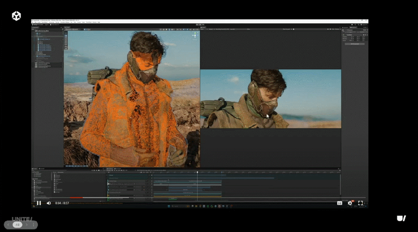418x232 pixels.
Task: Open video settings gear
Action: 350,203
